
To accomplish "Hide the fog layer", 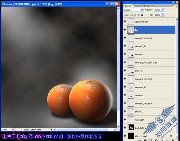I will point(125,30).
